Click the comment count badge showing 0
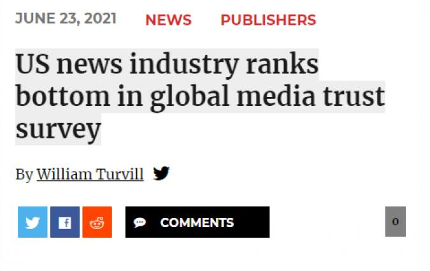The width and height of the screenshot is (430, 271). pos(395,222)
